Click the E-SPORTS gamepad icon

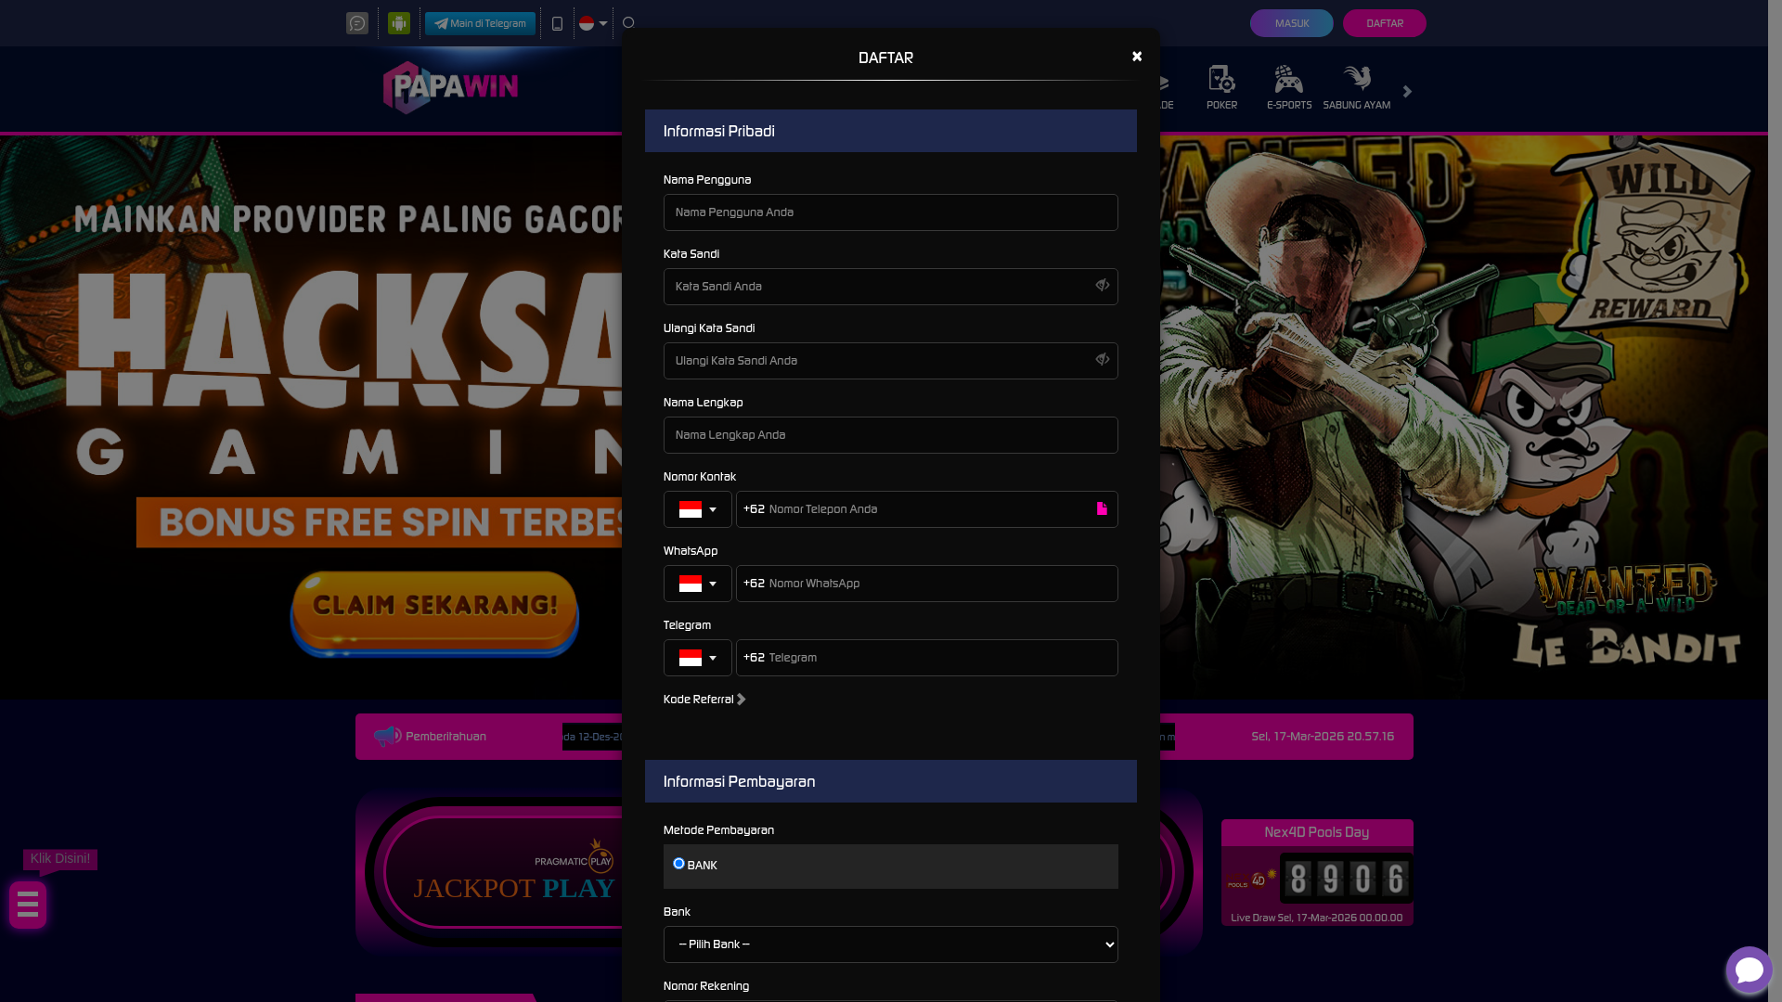[1288, 79]
